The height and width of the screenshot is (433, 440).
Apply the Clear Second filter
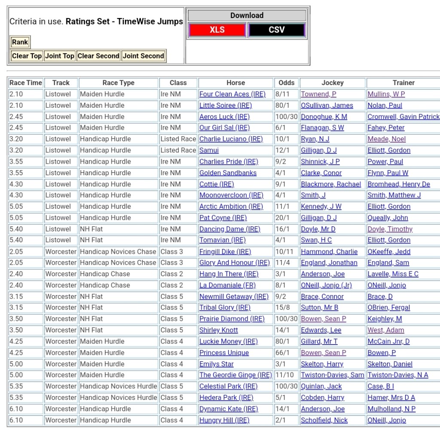tap(98, 56)
